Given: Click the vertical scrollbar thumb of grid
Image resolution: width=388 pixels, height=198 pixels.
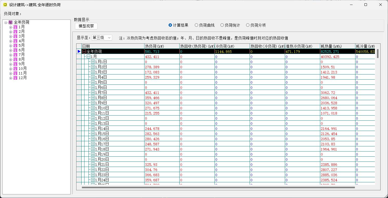Looking at the screenshot, I should pyautogui.click(x=377, y=53).
